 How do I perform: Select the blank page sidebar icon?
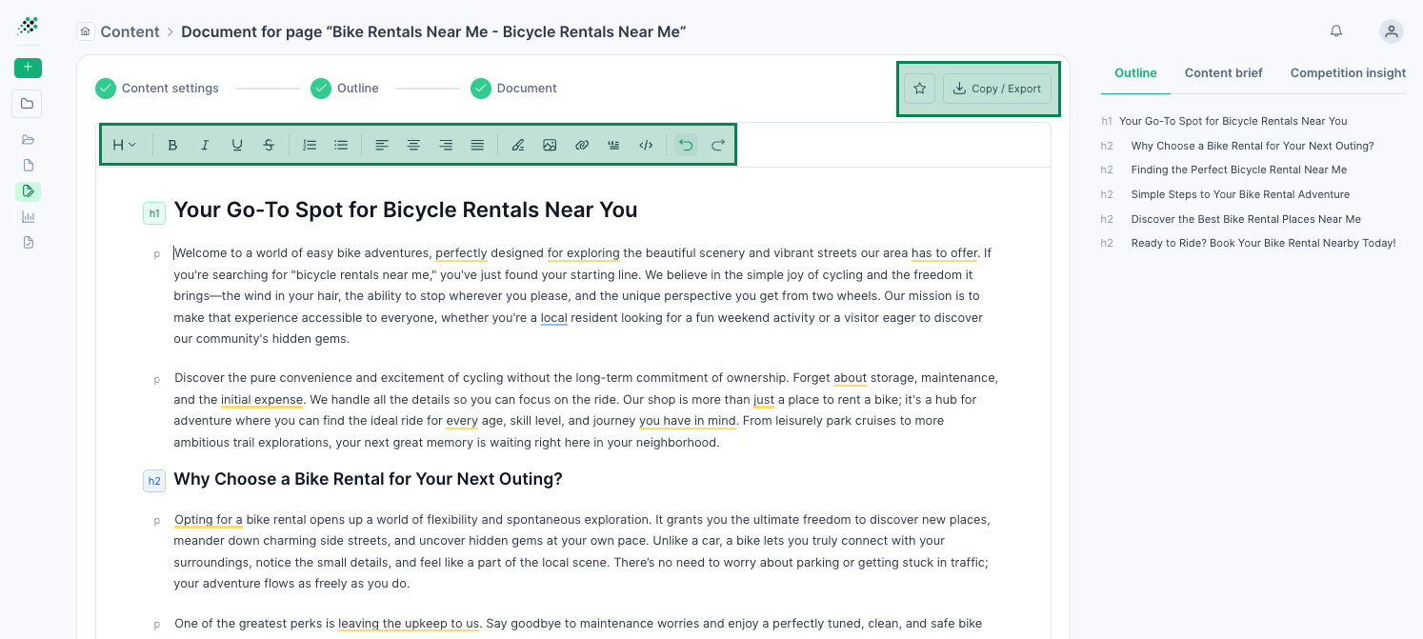(x=28, y=166)
